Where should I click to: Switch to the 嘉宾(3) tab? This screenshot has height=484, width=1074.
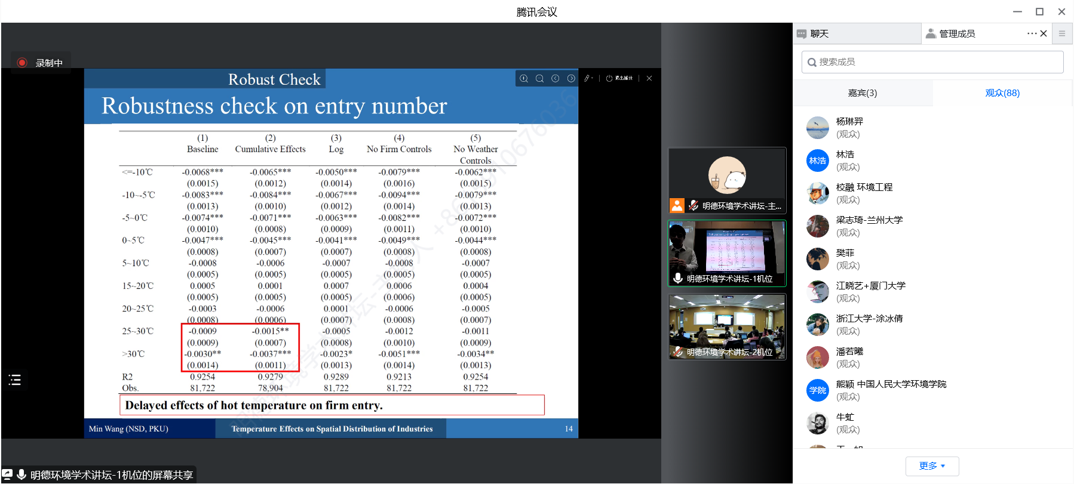pos(863,93)
